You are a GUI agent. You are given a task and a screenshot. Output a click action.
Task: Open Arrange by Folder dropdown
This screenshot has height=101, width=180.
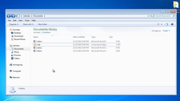166,31
